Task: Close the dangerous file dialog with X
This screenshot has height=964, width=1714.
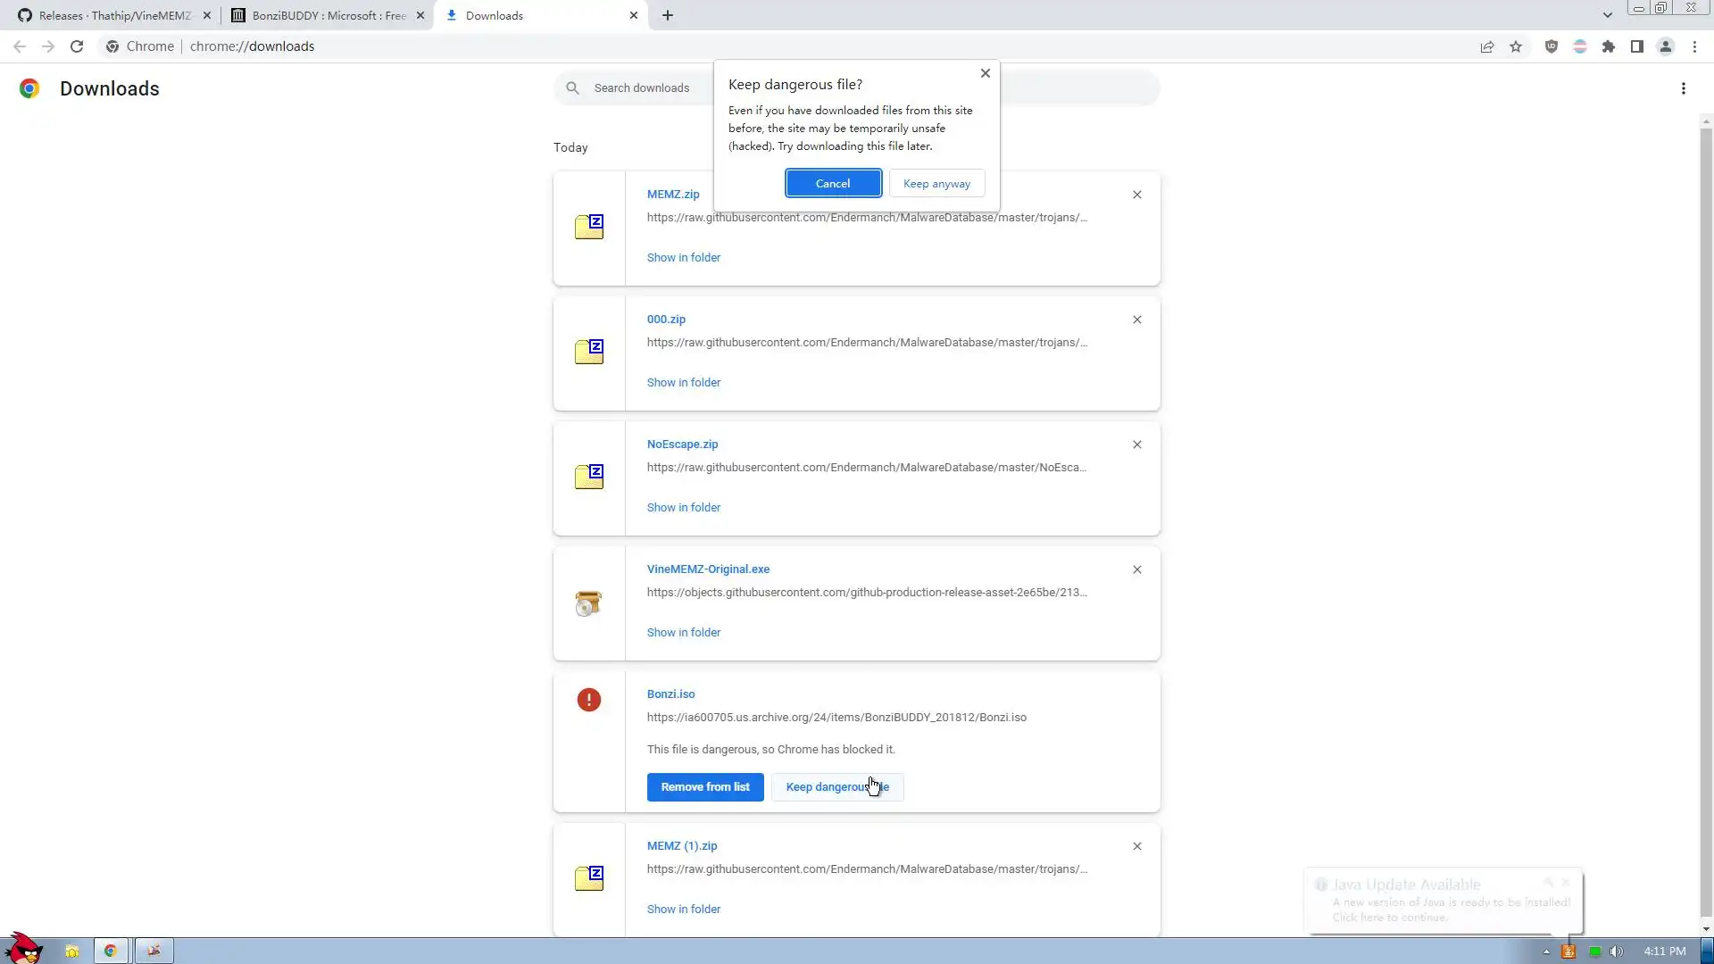Action: coord(986,73)
